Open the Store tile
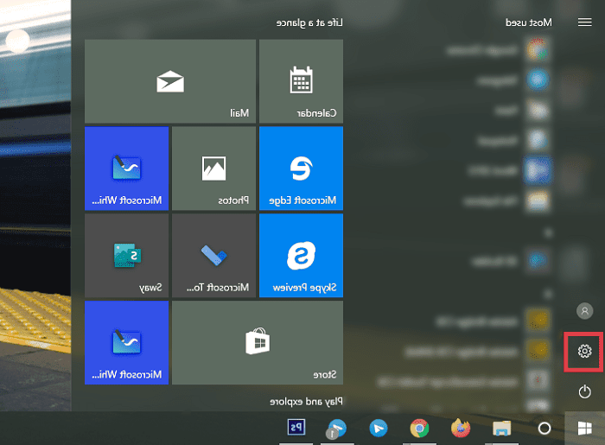Screen dimensions: 605x445 (257, 342)
